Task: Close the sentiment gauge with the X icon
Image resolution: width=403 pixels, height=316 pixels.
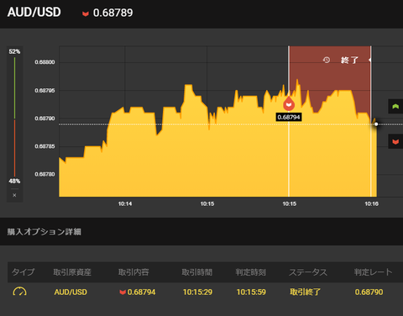Action: coord(14,195)
